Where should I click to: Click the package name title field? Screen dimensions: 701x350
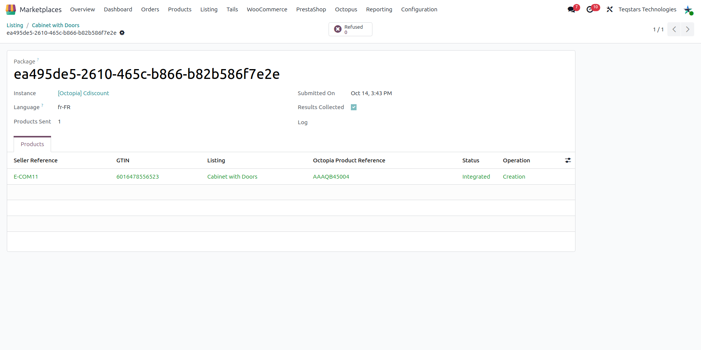click(x=147, y=74)
